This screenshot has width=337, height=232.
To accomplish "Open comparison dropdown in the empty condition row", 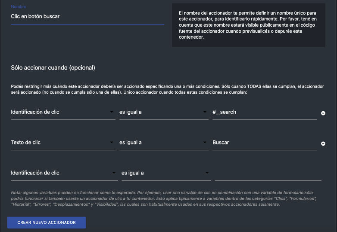I will [166, 173].
